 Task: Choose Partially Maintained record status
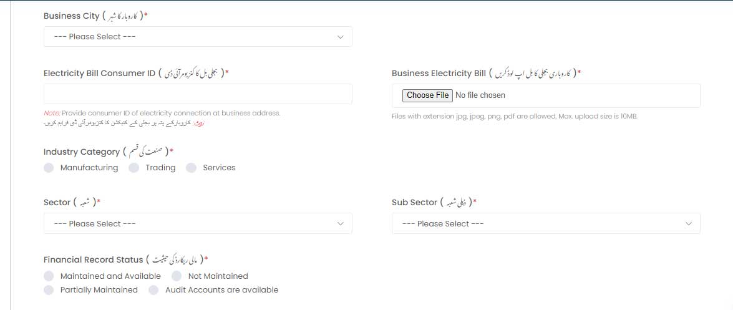point(49,291)
